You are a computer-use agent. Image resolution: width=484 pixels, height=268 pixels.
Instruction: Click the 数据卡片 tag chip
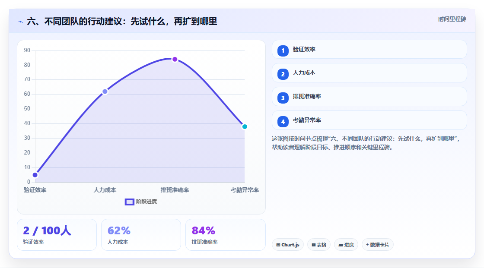[378, 245]
